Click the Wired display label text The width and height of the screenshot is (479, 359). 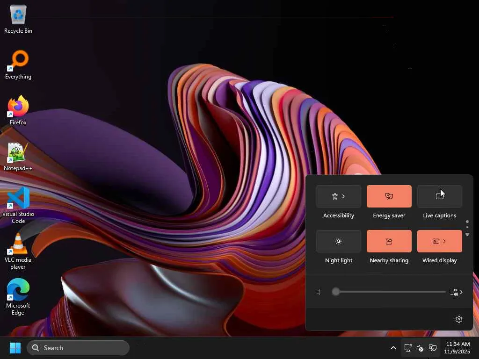click(440, 260)
